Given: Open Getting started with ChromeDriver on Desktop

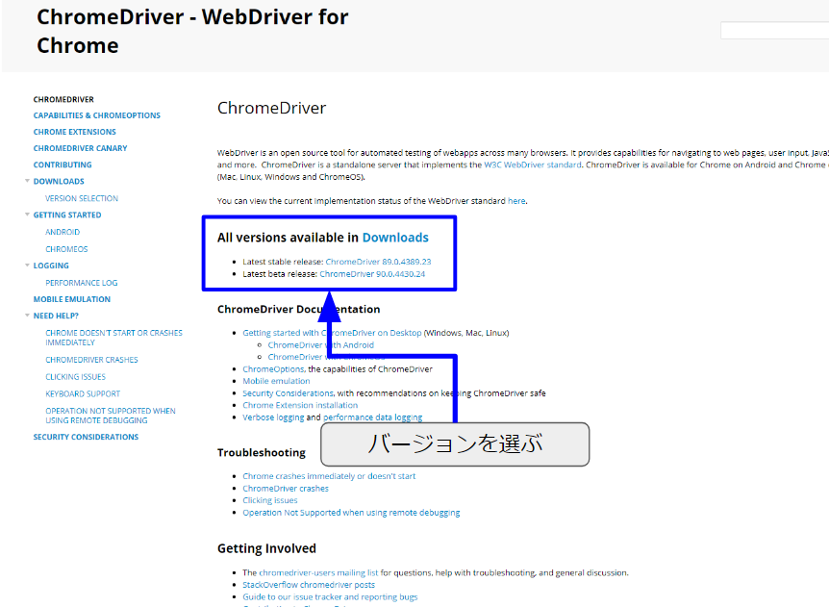Looking at the screenshot, I should 332,333.
